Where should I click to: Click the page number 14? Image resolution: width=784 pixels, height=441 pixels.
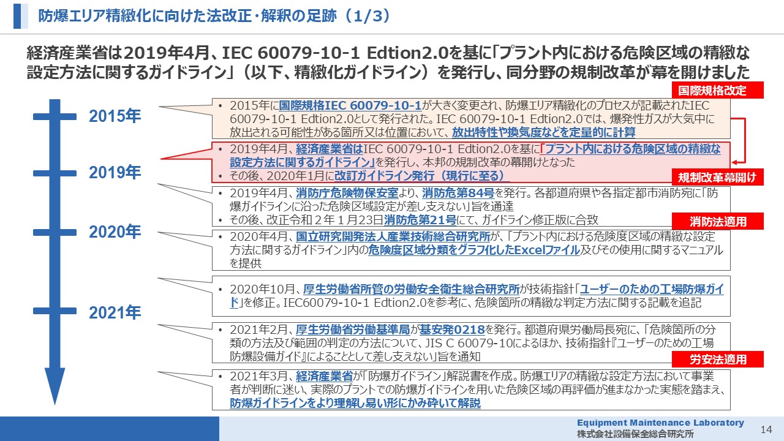point(766,429)
